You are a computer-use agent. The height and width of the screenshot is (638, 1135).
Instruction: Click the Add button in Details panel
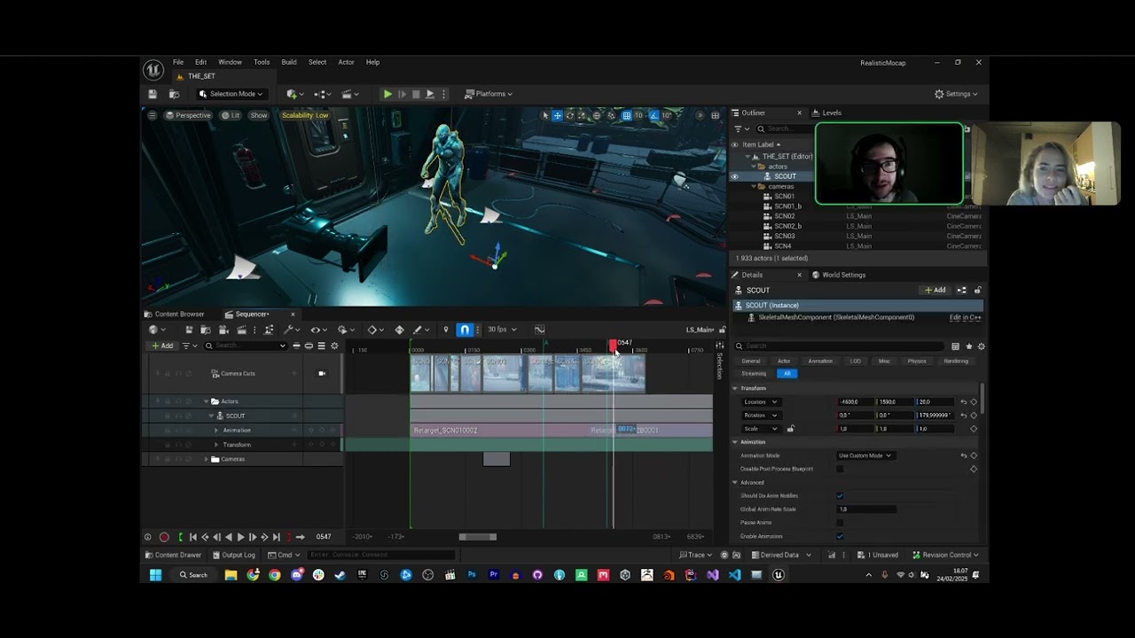tap(935, 290)
